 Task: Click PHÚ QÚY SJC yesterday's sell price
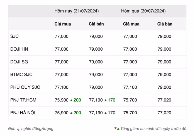click(x=164, y=87)
